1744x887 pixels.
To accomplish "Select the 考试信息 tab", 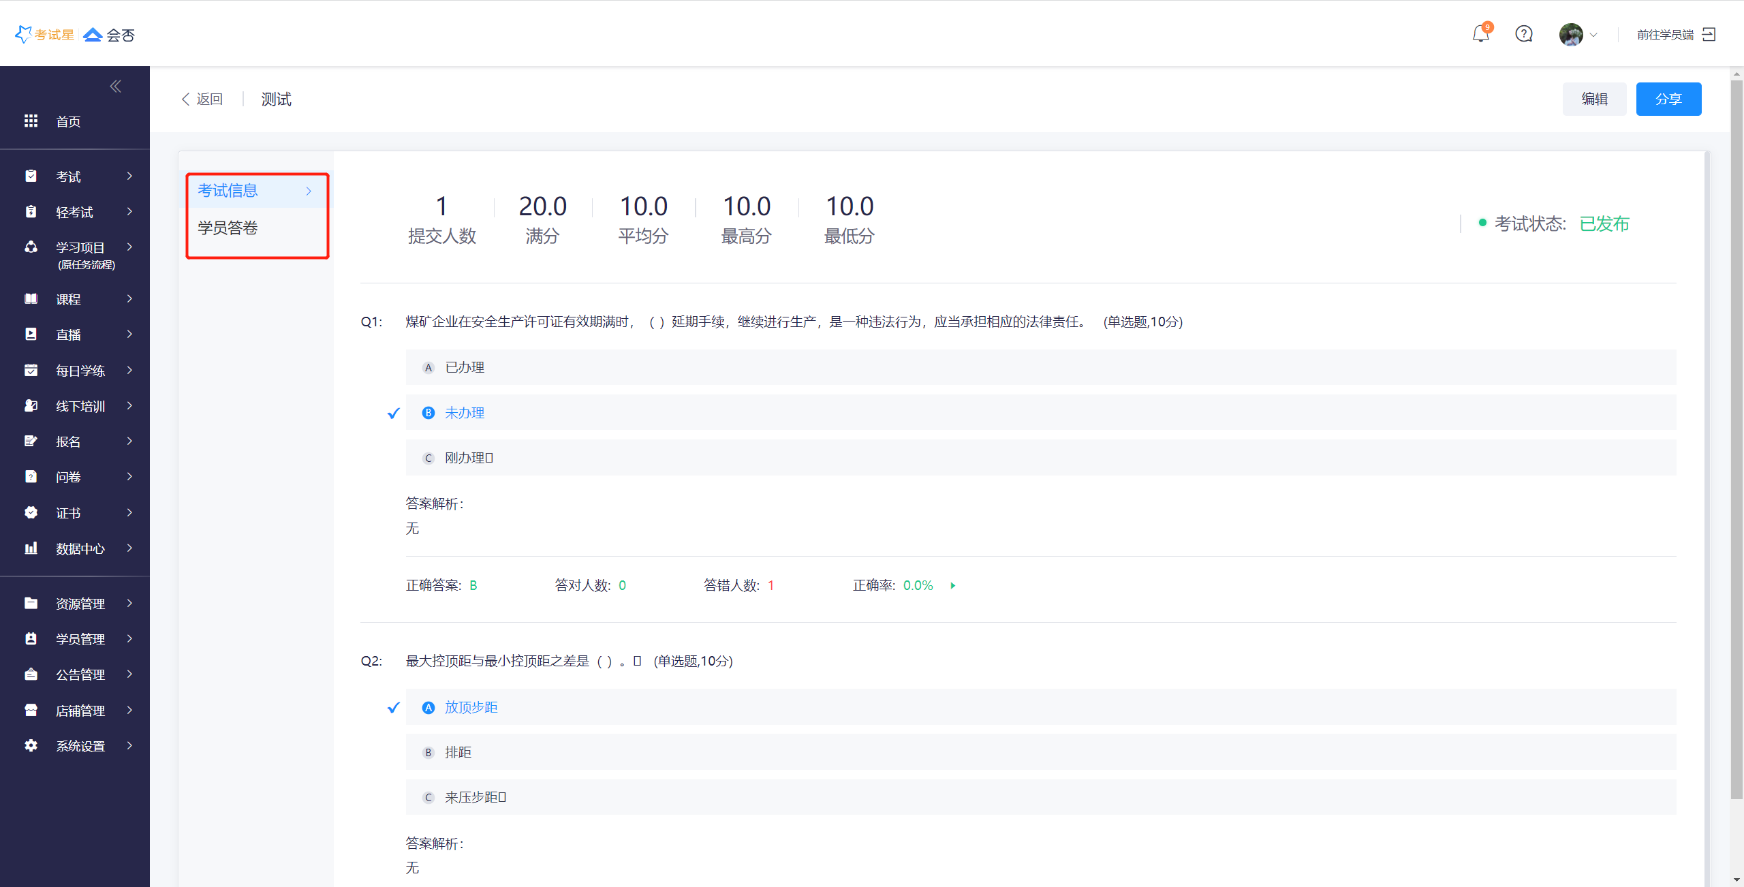I will click(228, 191).
